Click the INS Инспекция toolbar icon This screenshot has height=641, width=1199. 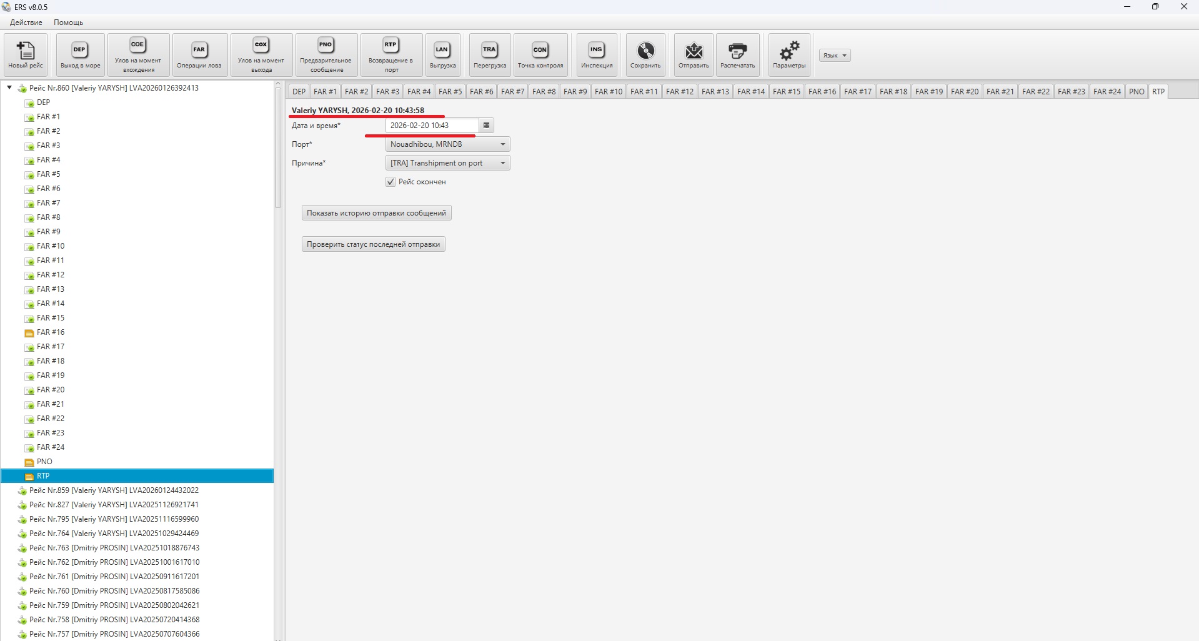[596, 55]
